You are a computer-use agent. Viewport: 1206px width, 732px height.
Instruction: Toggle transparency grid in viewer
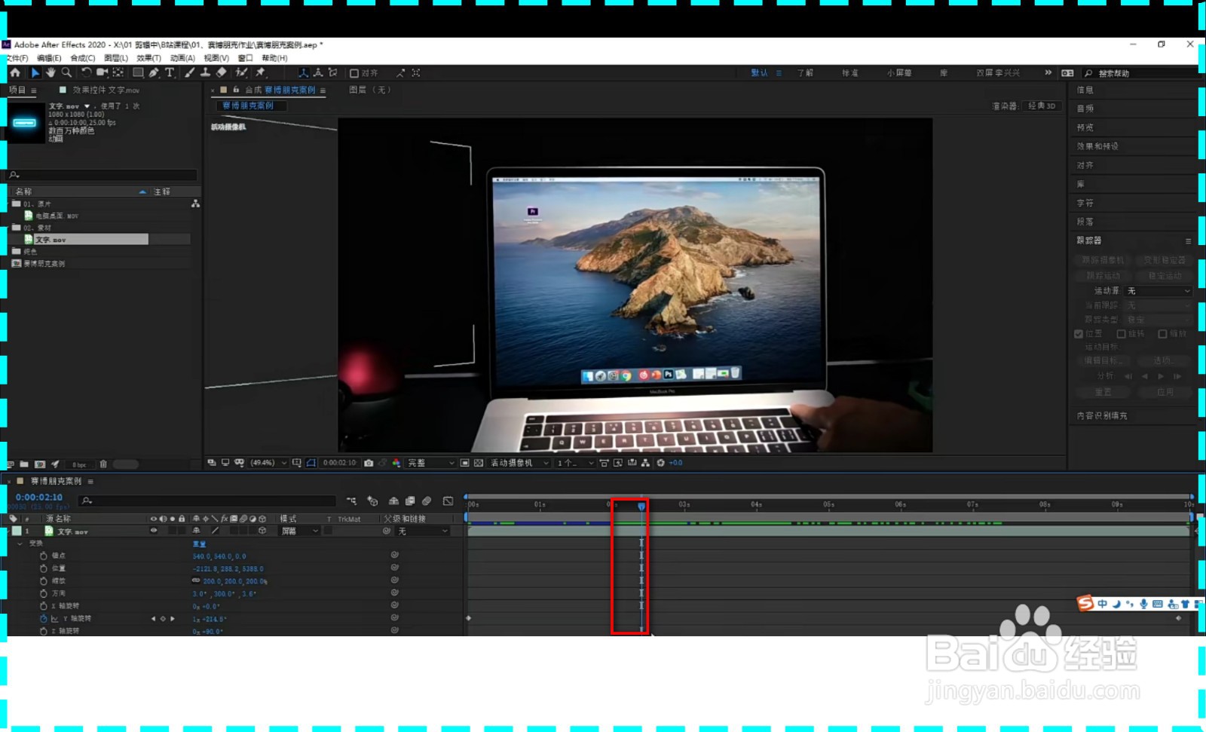tap(479, 463)
